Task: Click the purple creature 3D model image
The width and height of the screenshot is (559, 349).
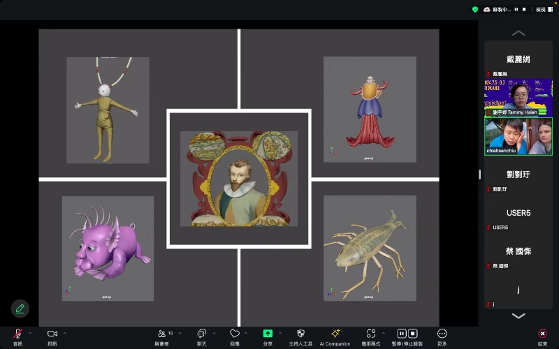Action: click(108, 248)
